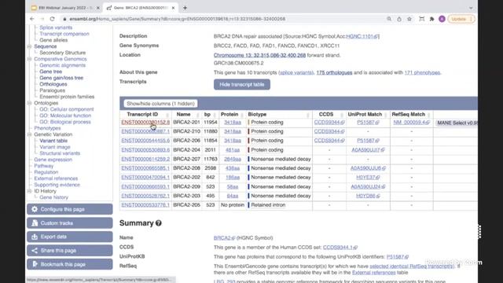This screenshot has height=283, width=503.
Task: Switch to the EBI Webinar January tab
Action: coord(65,8)
